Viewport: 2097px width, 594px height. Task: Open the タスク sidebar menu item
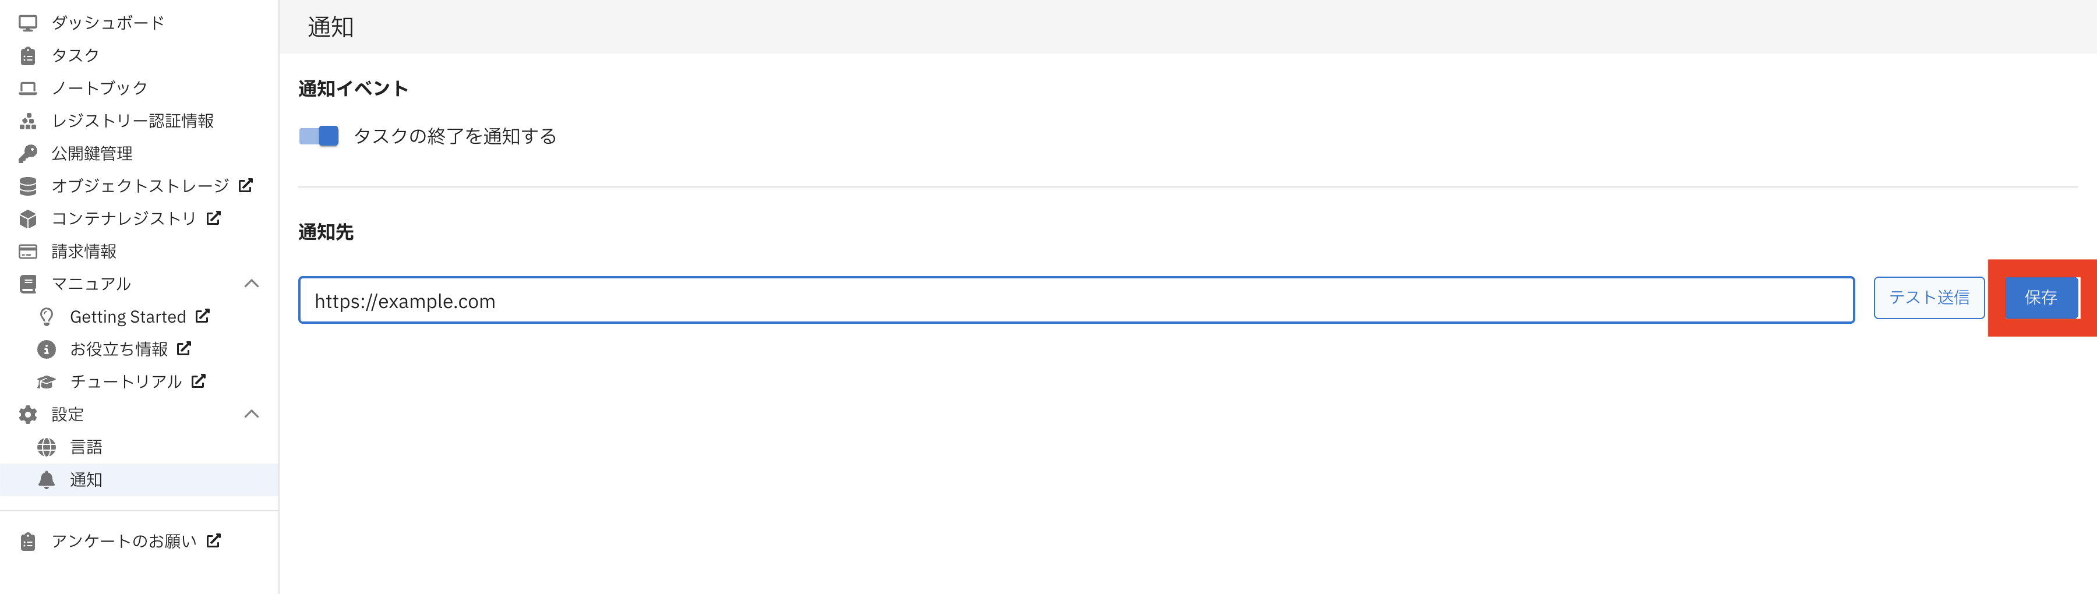(75, 55)
